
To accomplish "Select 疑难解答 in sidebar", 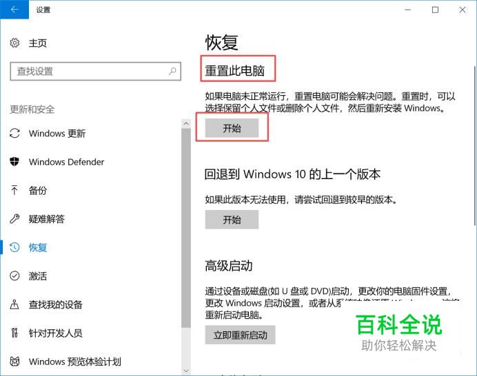I will (47, 219).
